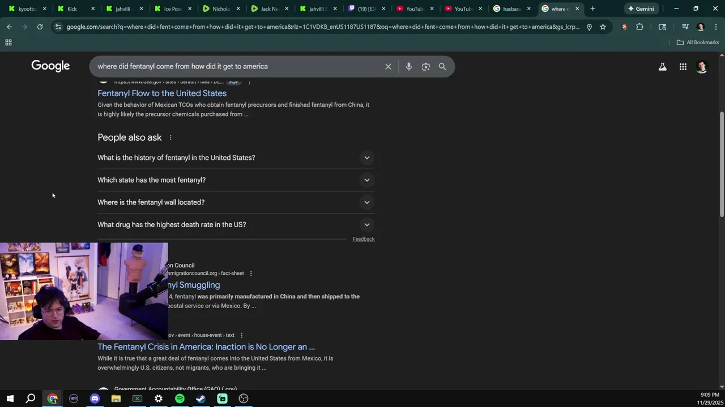
Task: Open the Extensions puzzle icon
Action: point(639,27)
